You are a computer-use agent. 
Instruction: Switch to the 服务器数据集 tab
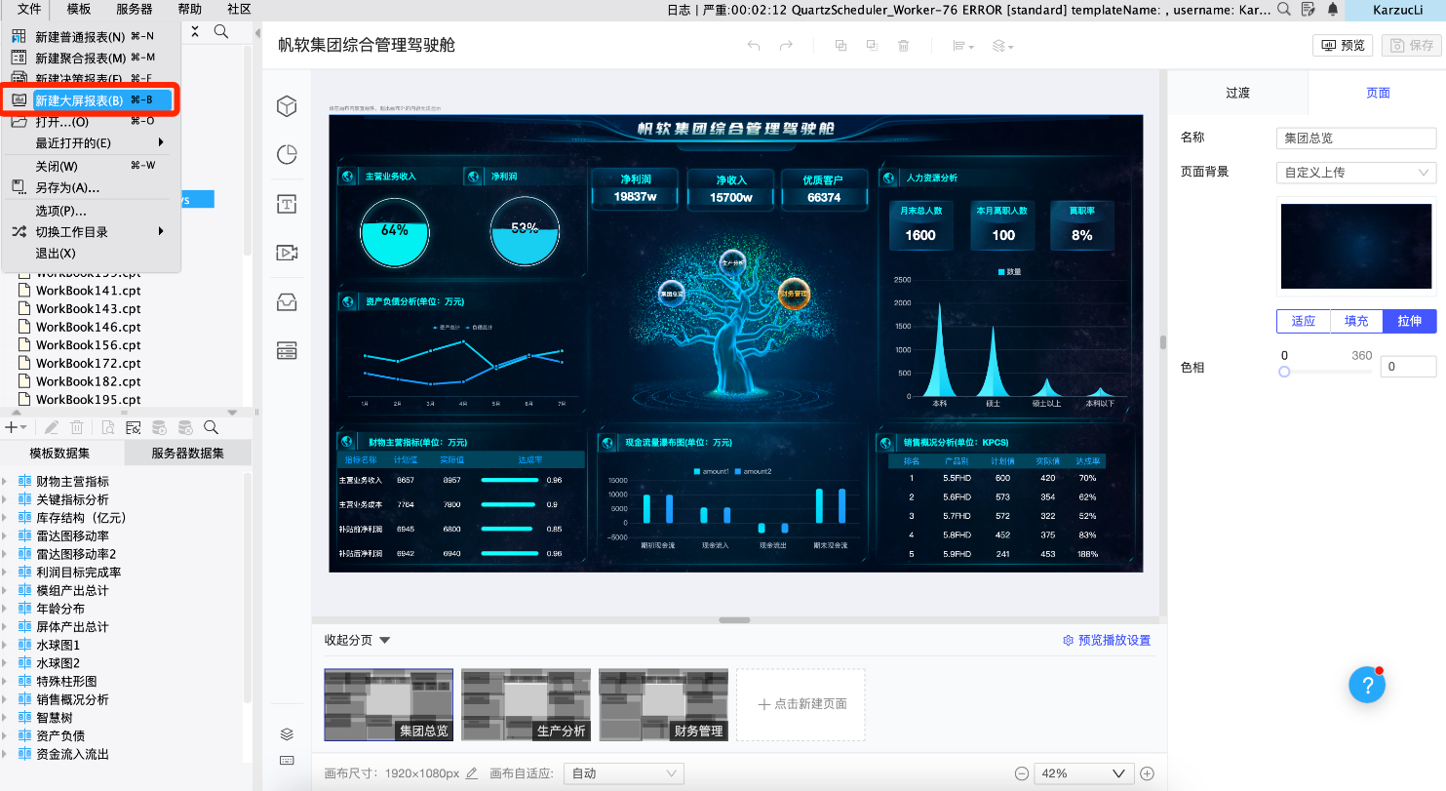[x=187, y=453]
